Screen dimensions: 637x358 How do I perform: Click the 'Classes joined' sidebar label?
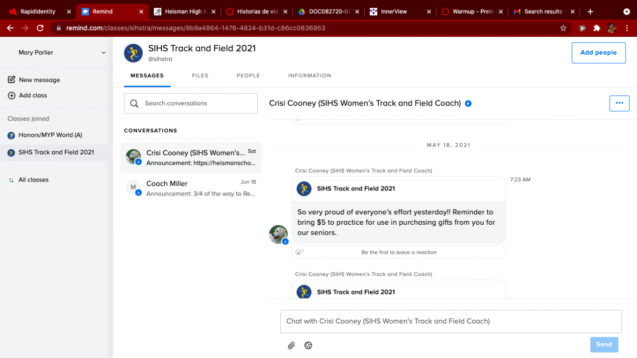point(28,119)
